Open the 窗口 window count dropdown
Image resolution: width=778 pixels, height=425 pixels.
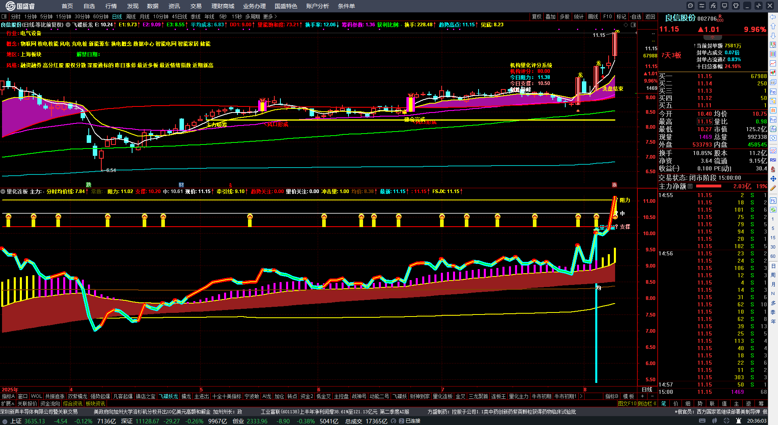click(23, 396)
